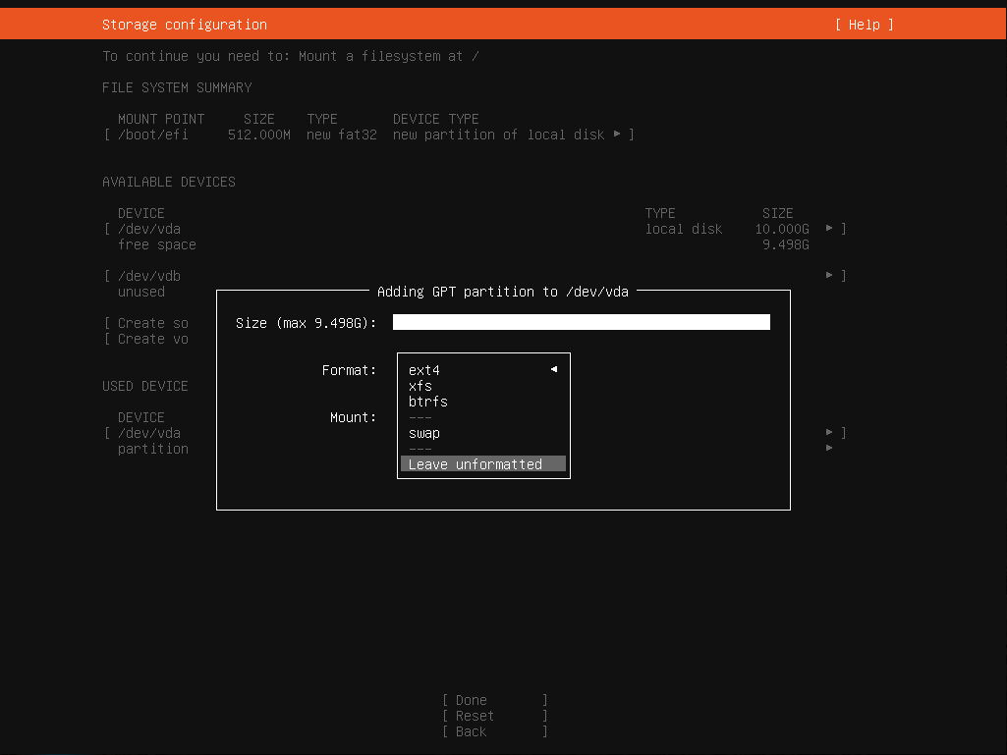Pick btrfs from the format options
1007x755 pixels.
(428, 402)
